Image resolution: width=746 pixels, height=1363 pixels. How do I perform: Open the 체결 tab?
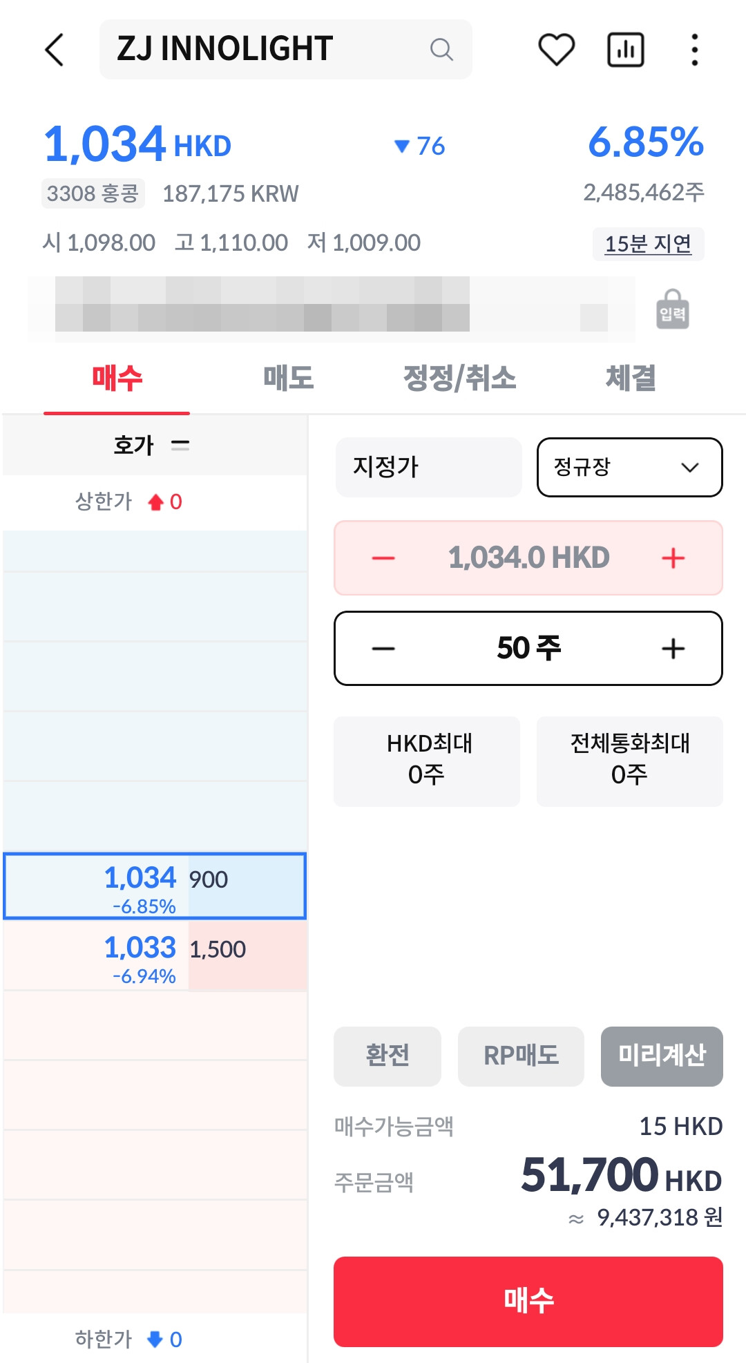(631, 379)
